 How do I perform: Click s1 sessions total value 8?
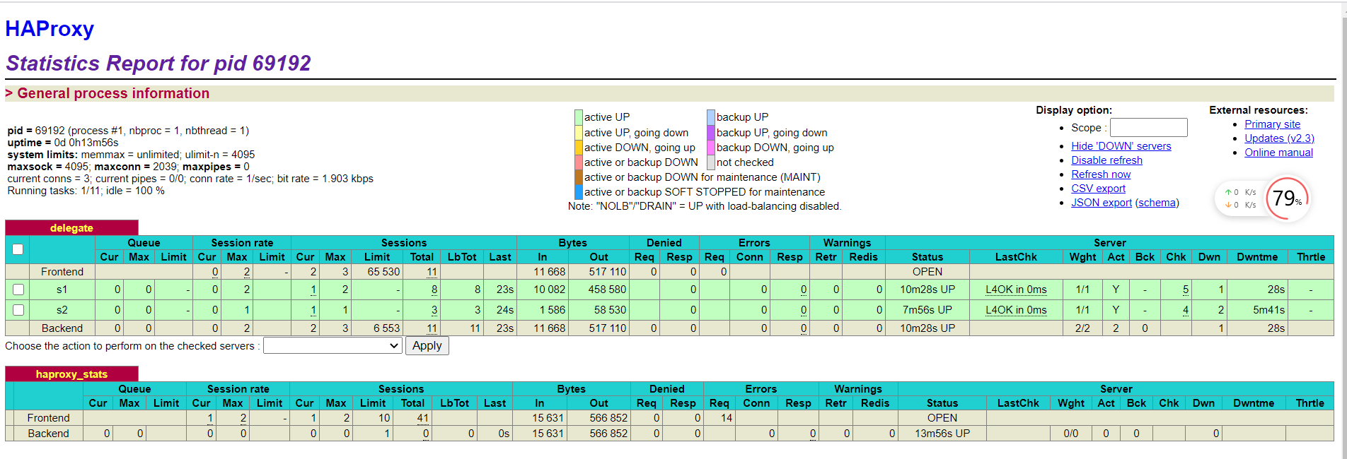coord(434,290)
